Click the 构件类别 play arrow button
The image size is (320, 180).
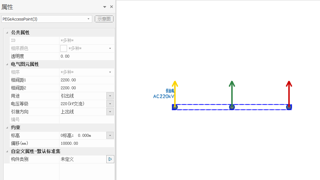click(110, 159)
